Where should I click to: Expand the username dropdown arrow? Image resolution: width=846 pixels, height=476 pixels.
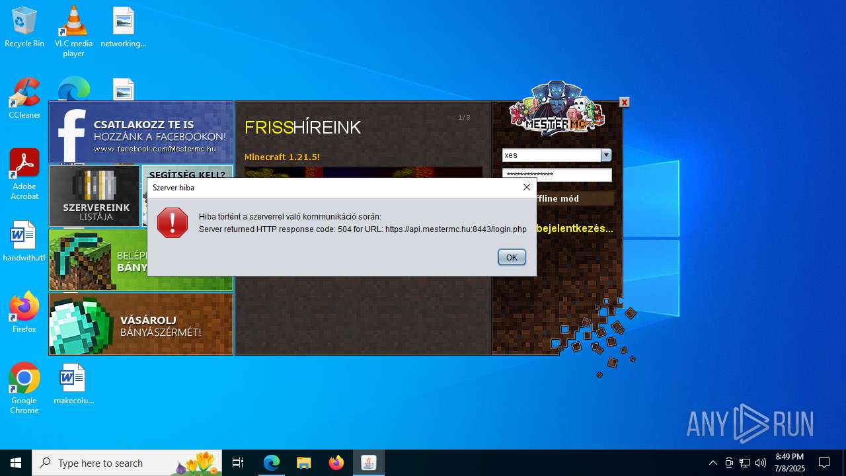(x=606, y=155)
